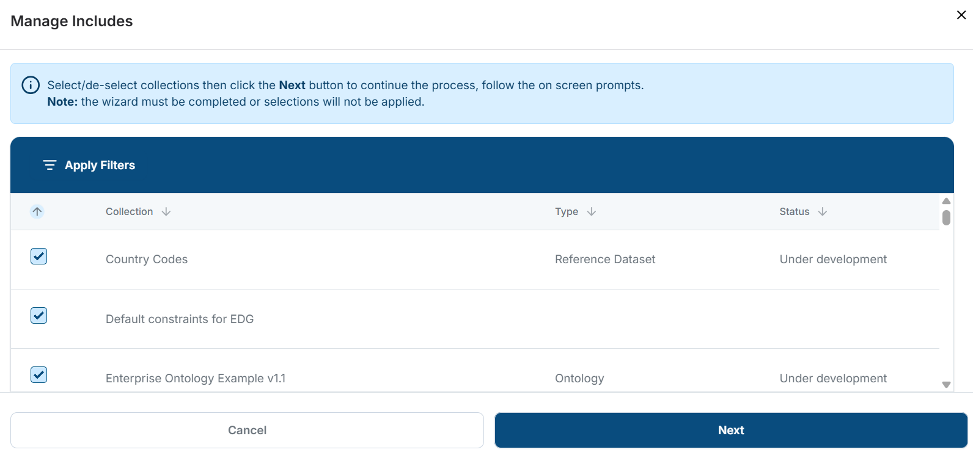
Task: Click the scrollbar's up arrow
Action: [x=946, y=200]
